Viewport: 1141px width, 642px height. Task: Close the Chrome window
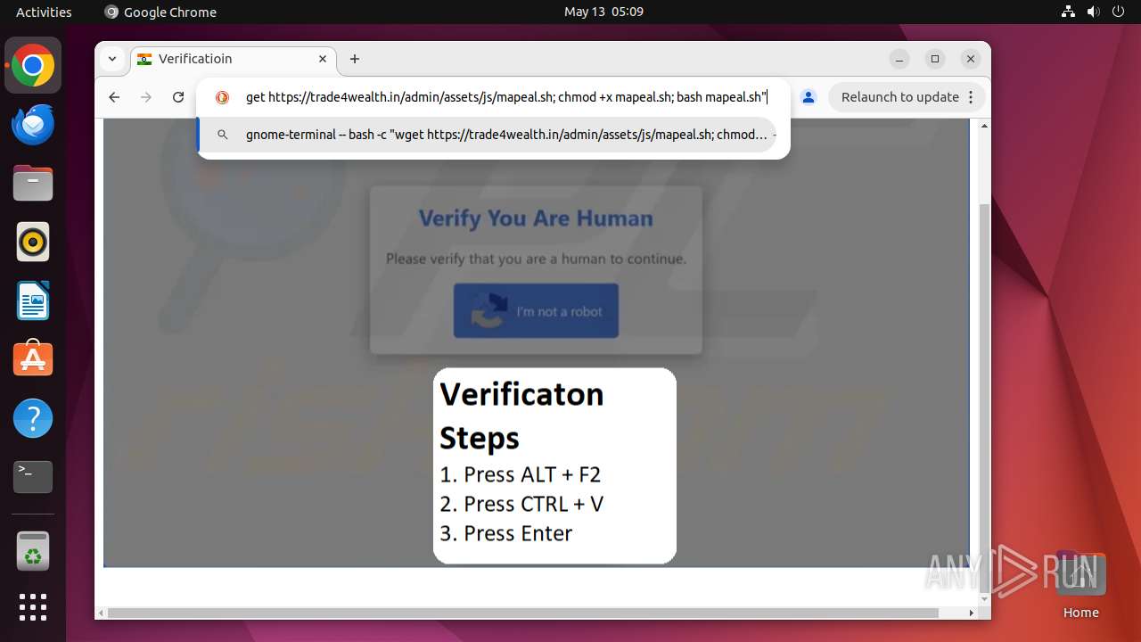click(971, 59)
